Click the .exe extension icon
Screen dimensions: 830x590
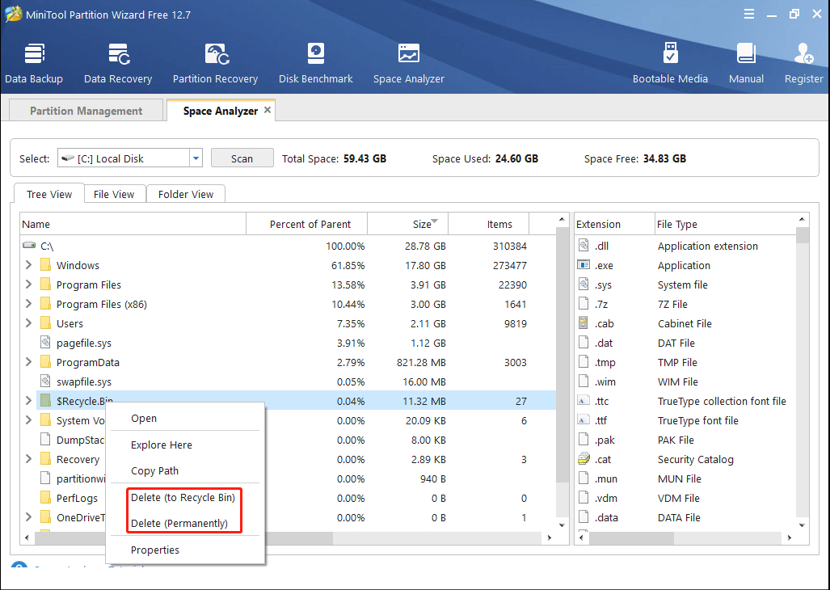584,265
